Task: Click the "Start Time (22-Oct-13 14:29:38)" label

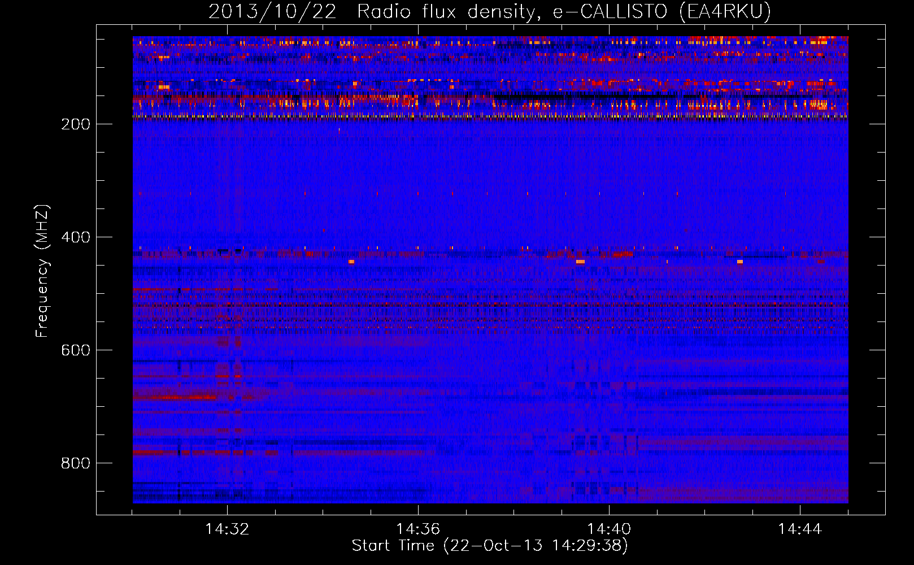Action: [490, 546]
